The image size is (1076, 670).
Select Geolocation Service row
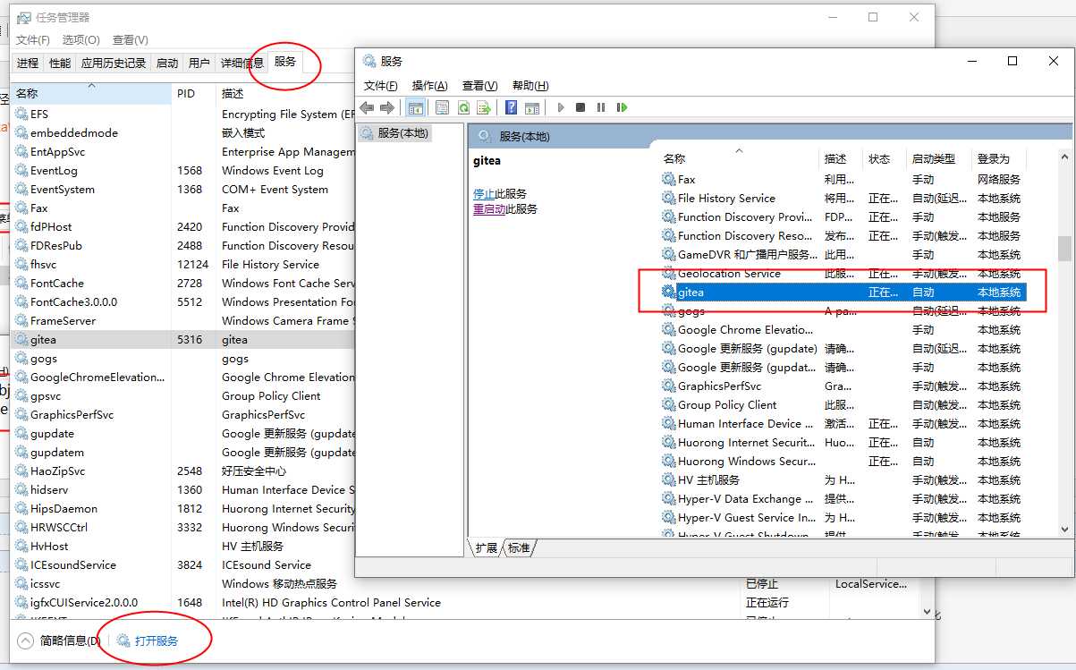pyautogui.click(x=843, y=274)
